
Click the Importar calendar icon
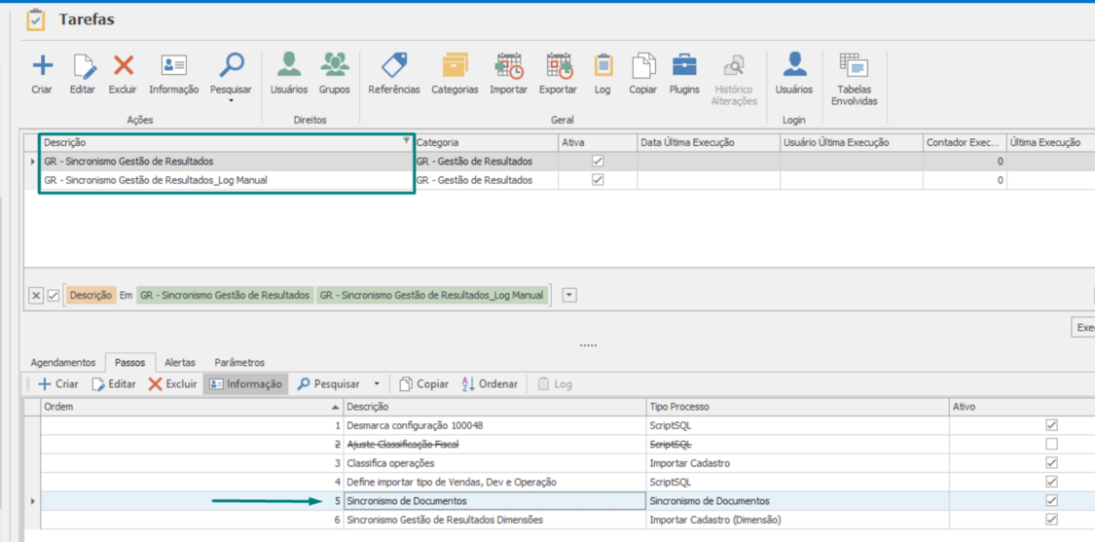coord(508,66)
